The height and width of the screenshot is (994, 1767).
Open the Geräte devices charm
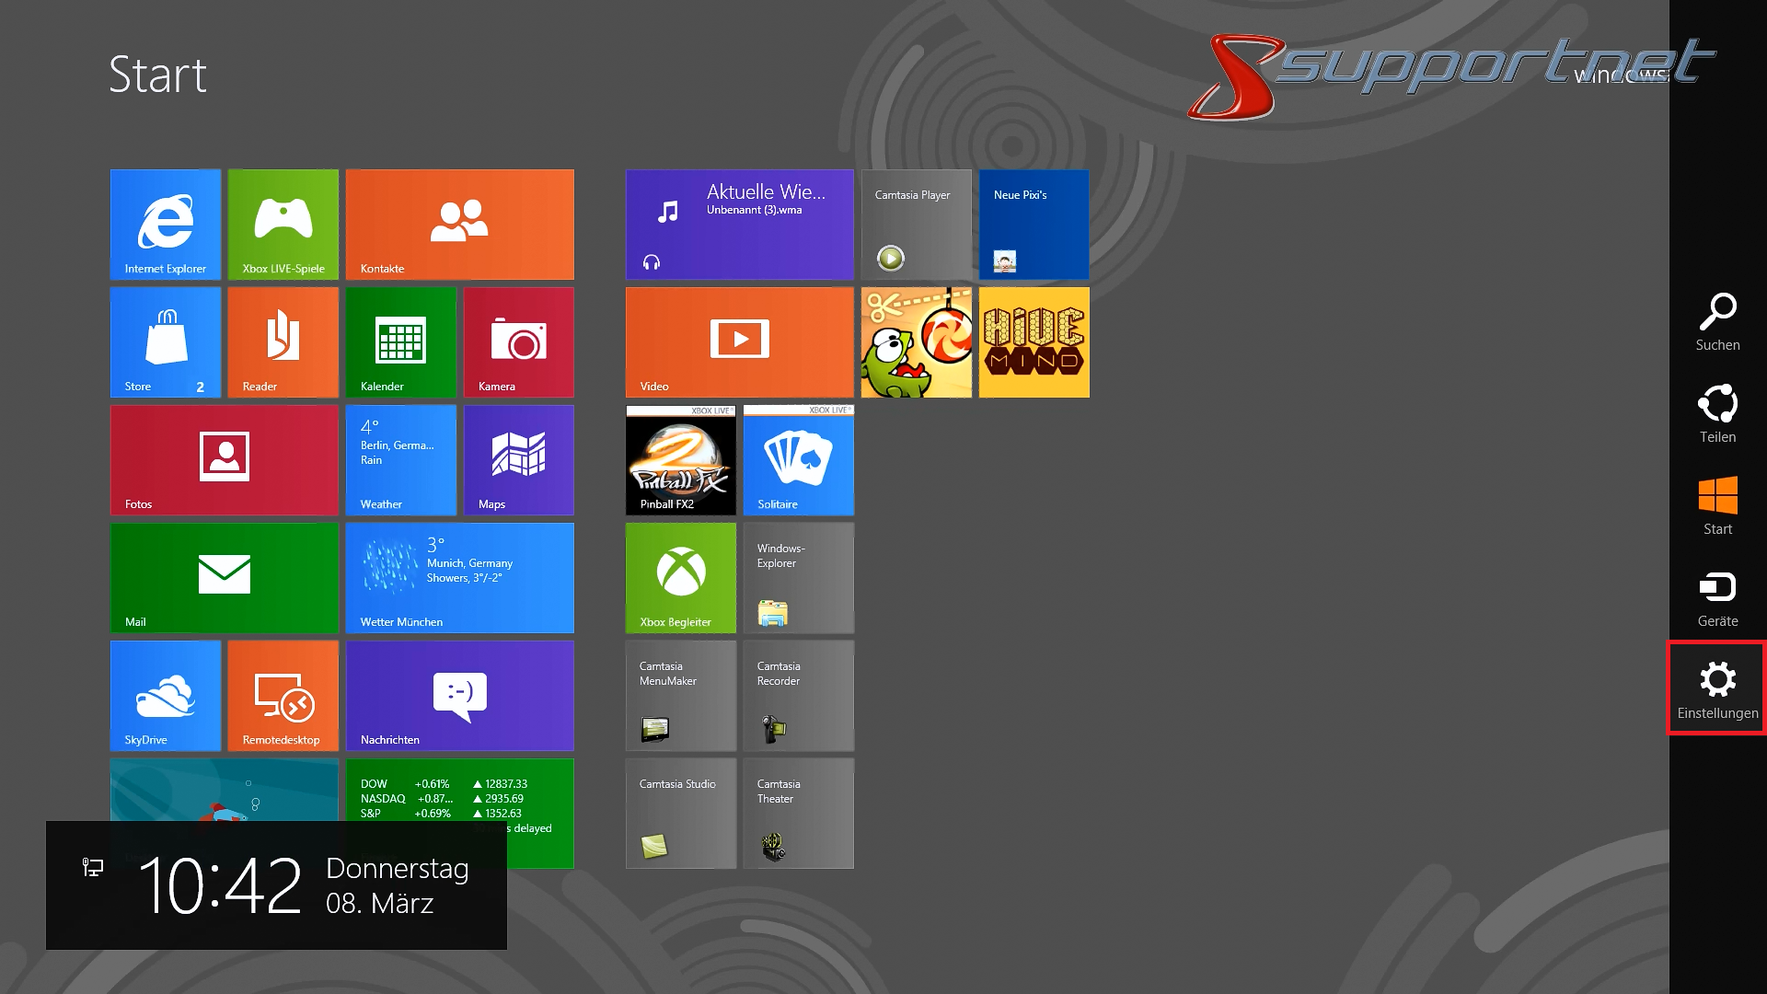[x=1717, y=598]
